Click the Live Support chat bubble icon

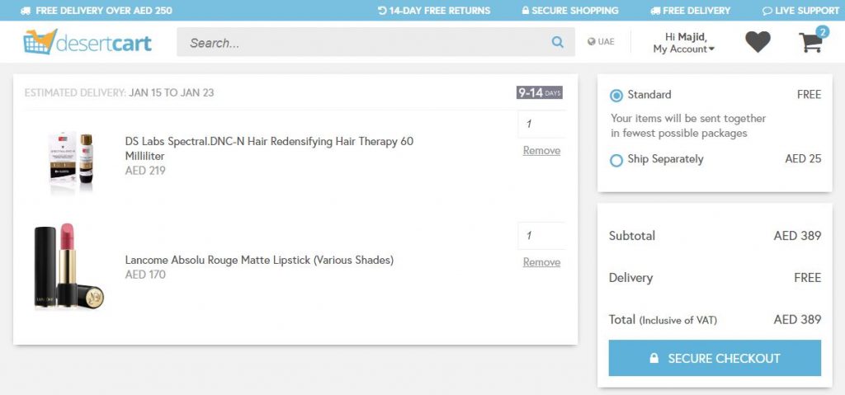pyautogui.click(x=767, y=10)
